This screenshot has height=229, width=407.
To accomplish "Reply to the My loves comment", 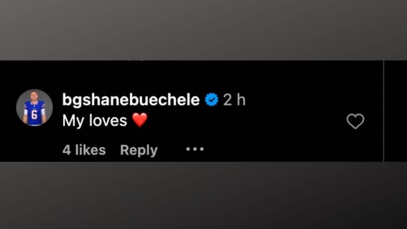I will (139, 150).
